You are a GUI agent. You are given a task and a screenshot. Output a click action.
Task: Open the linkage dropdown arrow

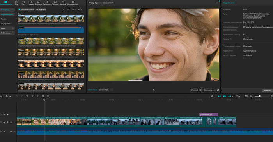[232, 96]
